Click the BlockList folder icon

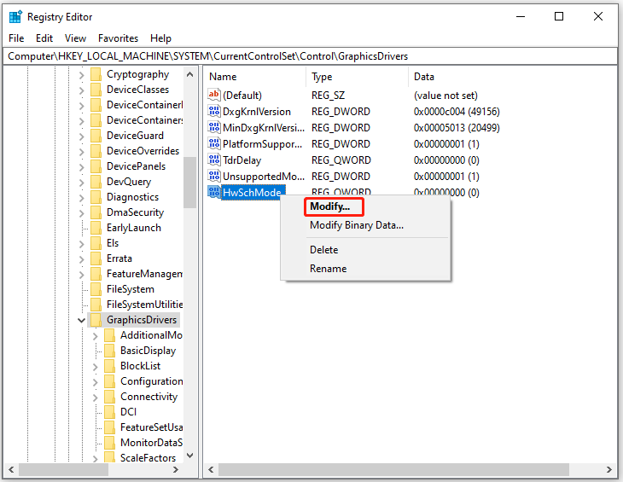109,366
